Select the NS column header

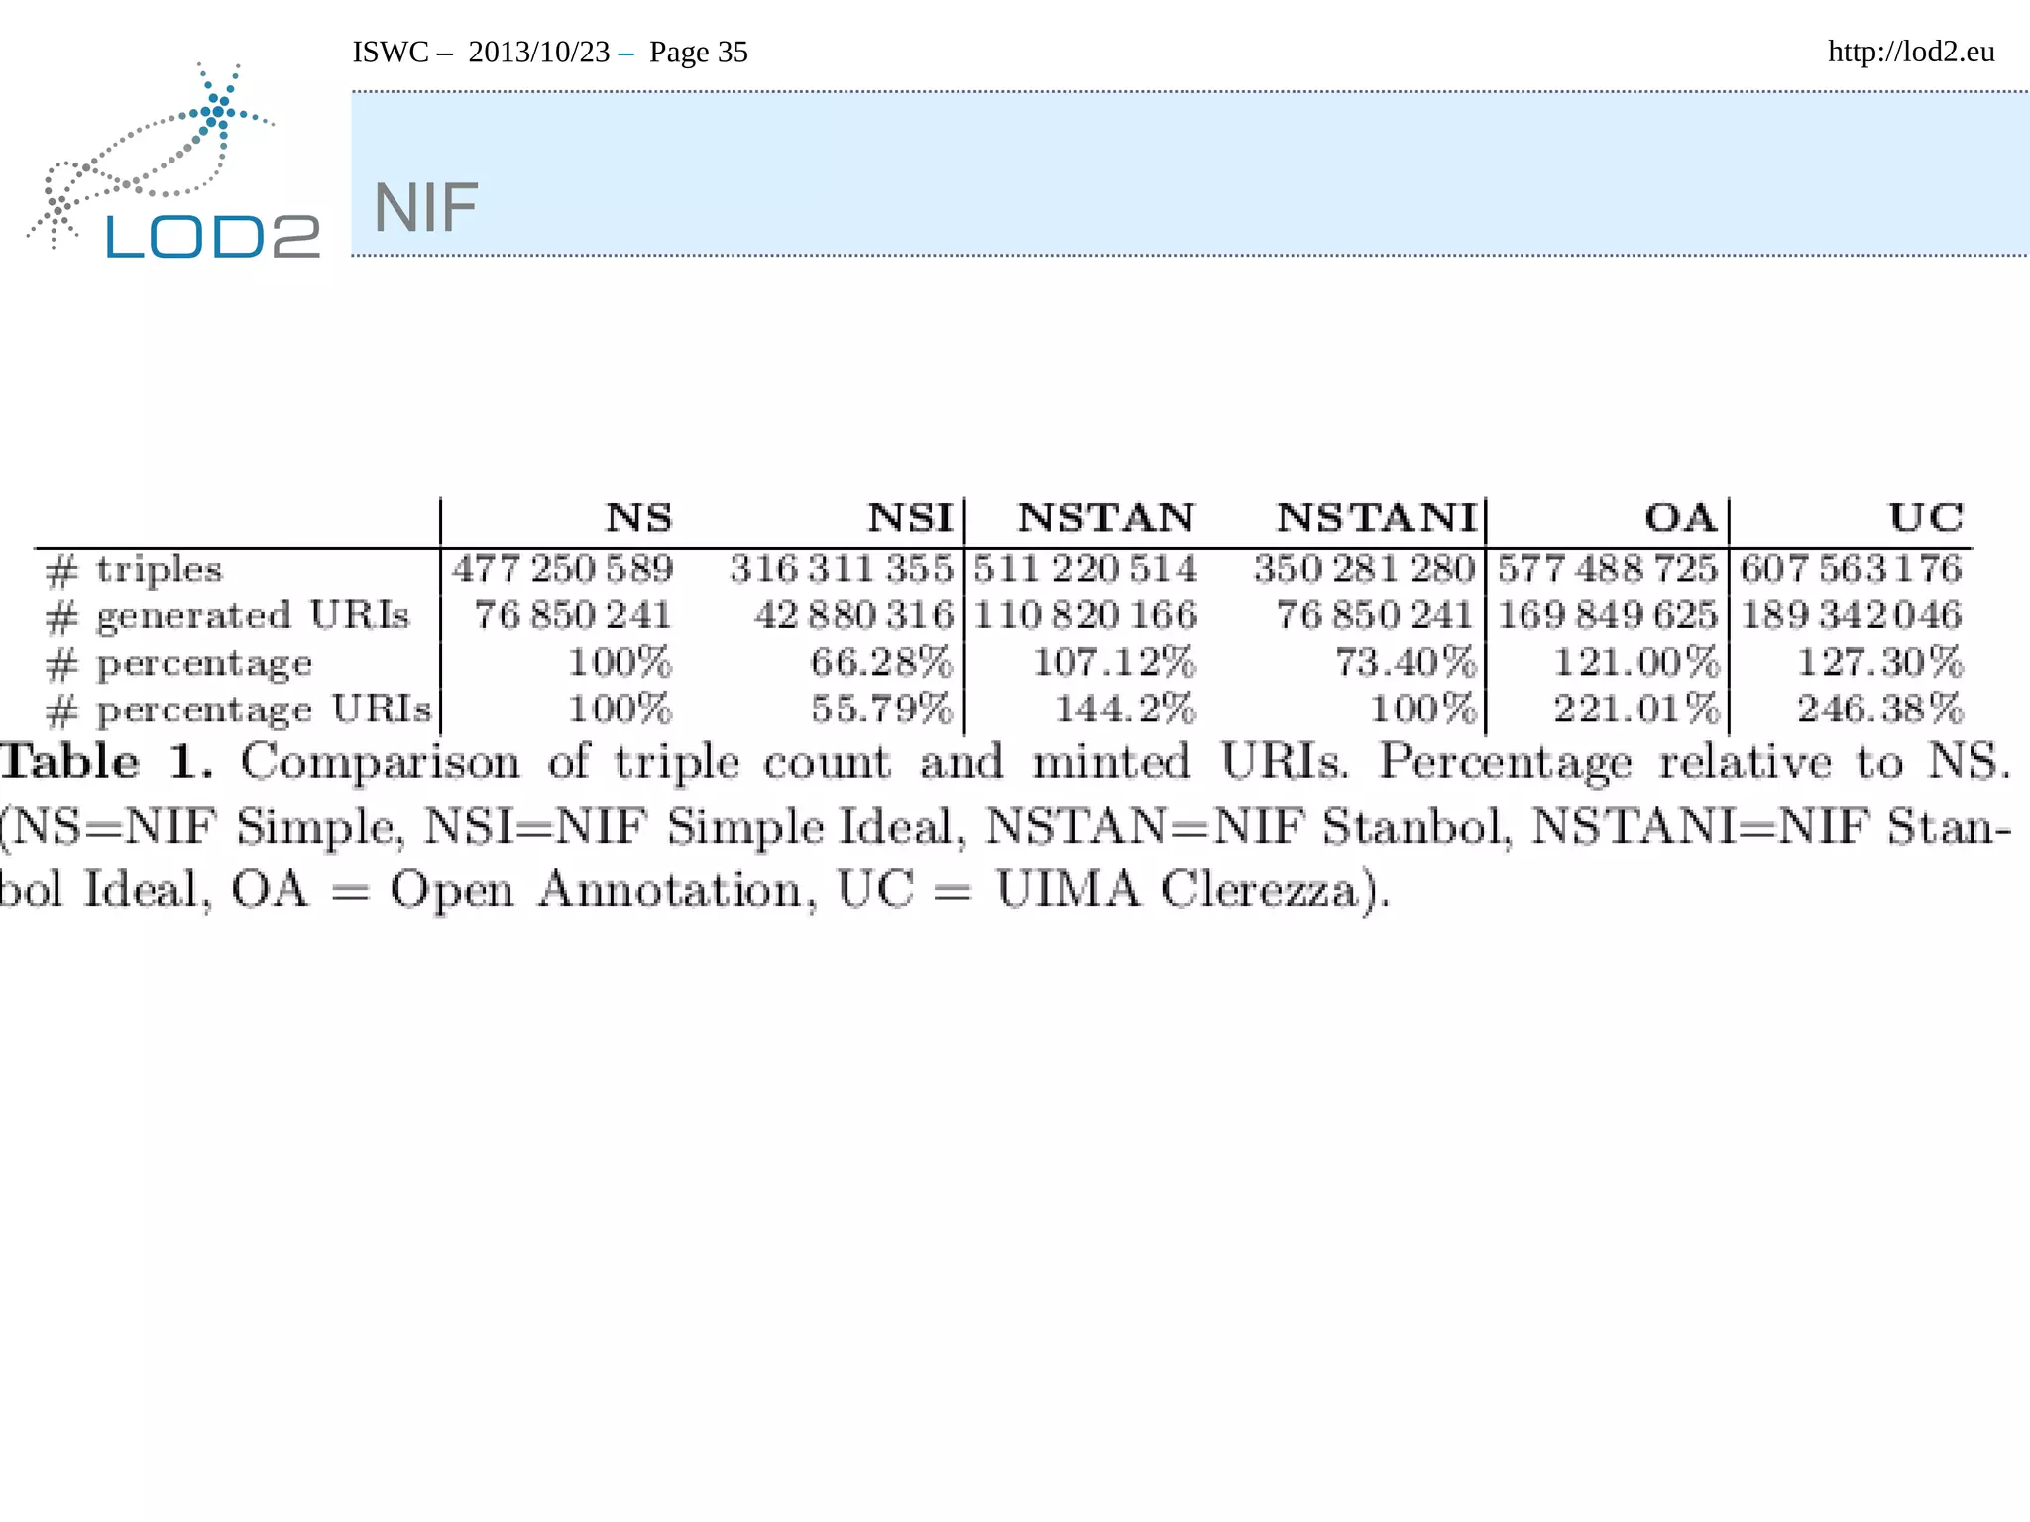point(639,518)
